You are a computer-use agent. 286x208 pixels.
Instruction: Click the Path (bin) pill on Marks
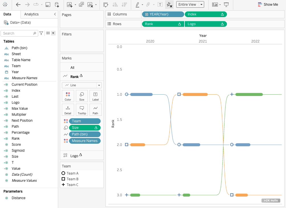point(85,134)
